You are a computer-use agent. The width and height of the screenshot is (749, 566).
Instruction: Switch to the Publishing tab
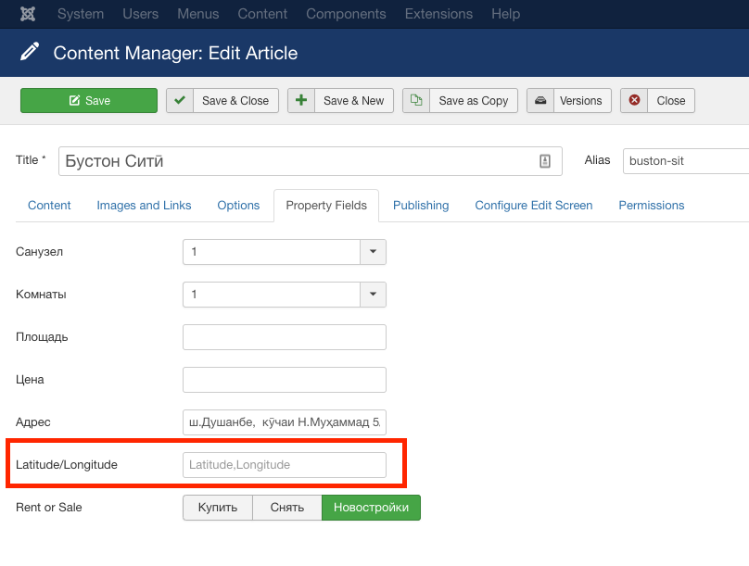point(421,206)
